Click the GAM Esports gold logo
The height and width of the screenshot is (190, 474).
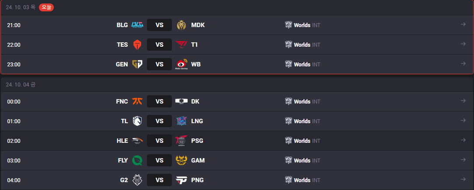(x=181, y=160)
